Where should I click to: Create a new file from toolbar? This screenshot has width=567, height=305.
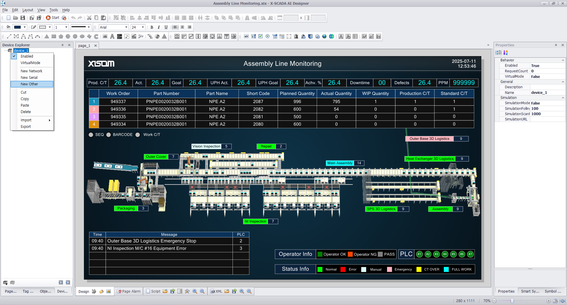coord(9,18)
